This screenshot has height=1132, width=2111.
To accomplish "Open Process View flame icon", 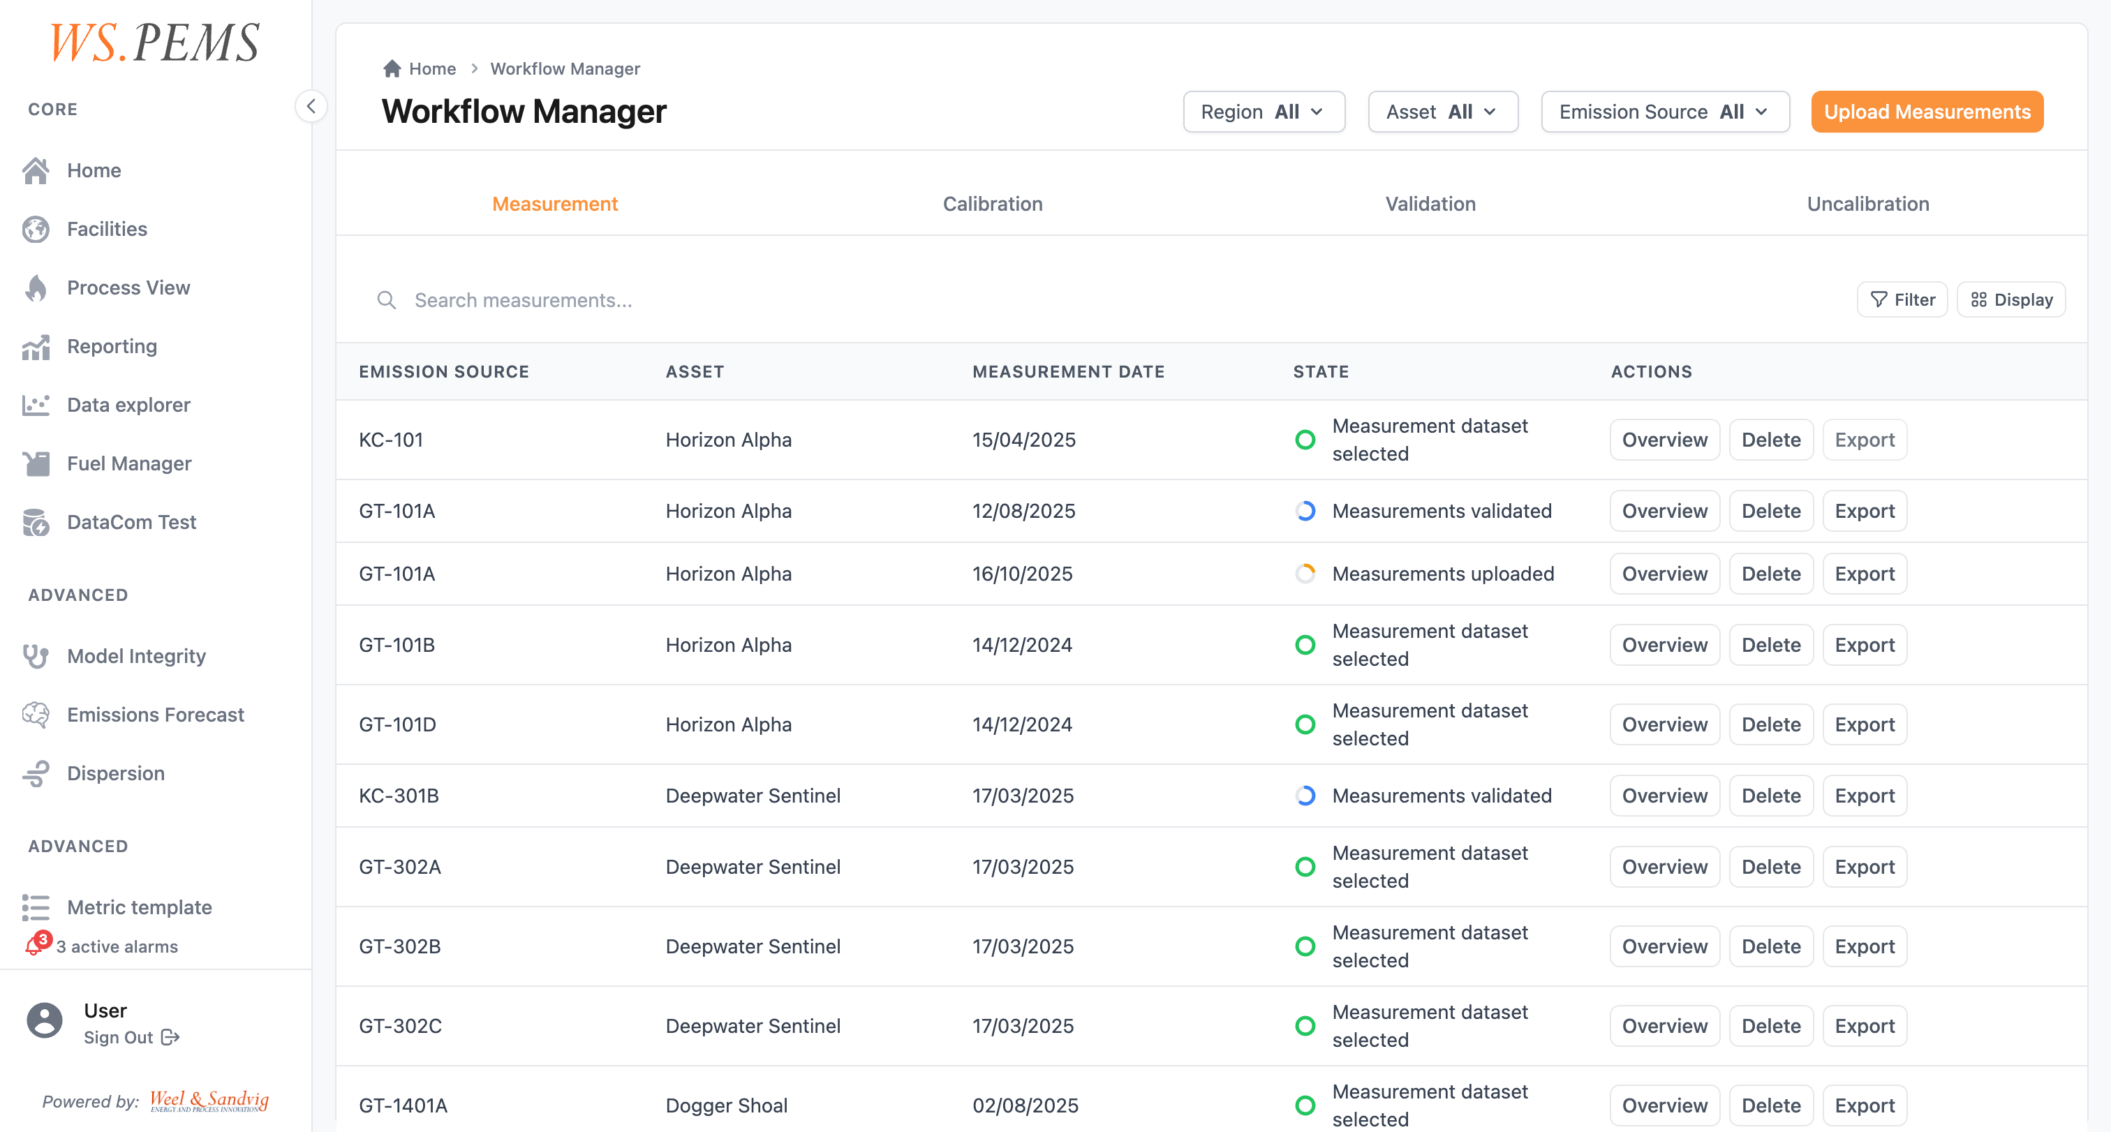I will coord(36,288).
